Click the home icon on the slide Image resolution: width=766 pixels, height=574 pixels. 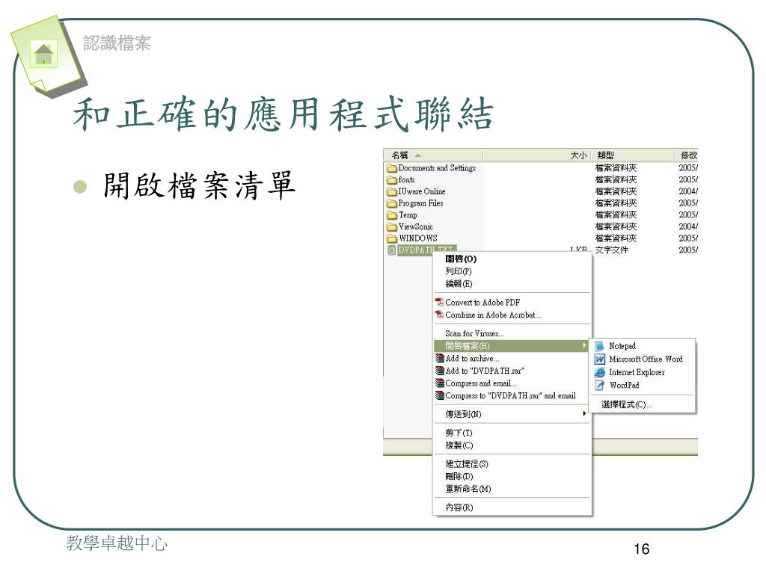tap(44, 54)
